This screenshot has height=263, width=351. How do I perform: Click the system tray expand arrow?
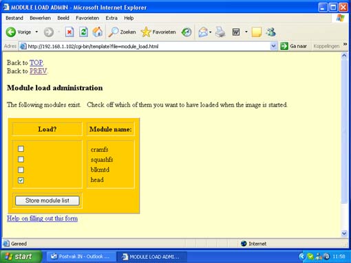(x=301, y=257)
